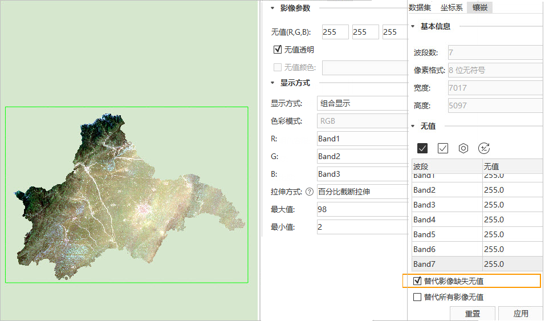
Task: Click the 重置 button
Action: click(x=472, y=314)
